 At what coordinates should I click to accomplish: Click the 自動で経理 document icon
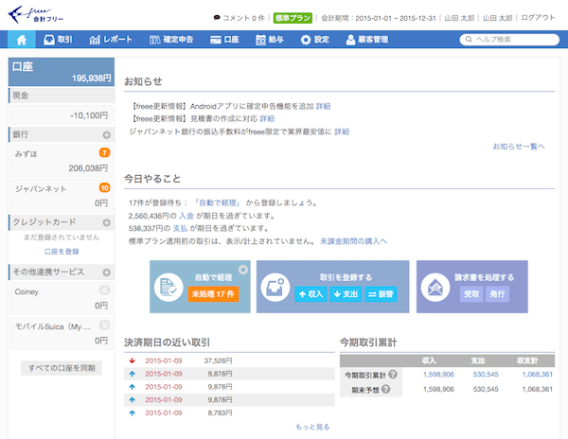[169, 287]
